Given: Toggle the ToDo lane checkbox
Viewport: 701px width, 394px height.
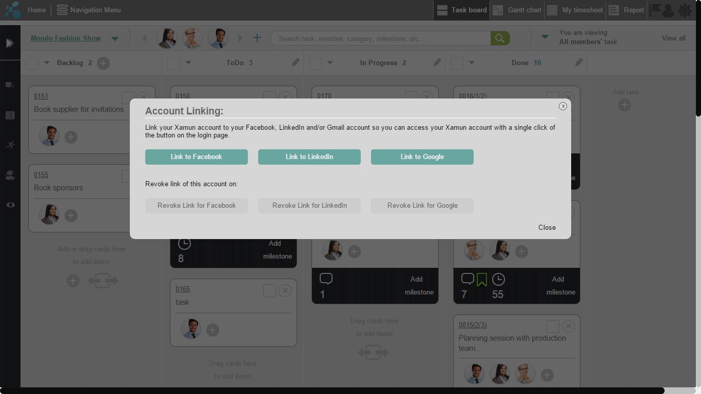Looking at the screenshot, I should (x=173, y=63).
